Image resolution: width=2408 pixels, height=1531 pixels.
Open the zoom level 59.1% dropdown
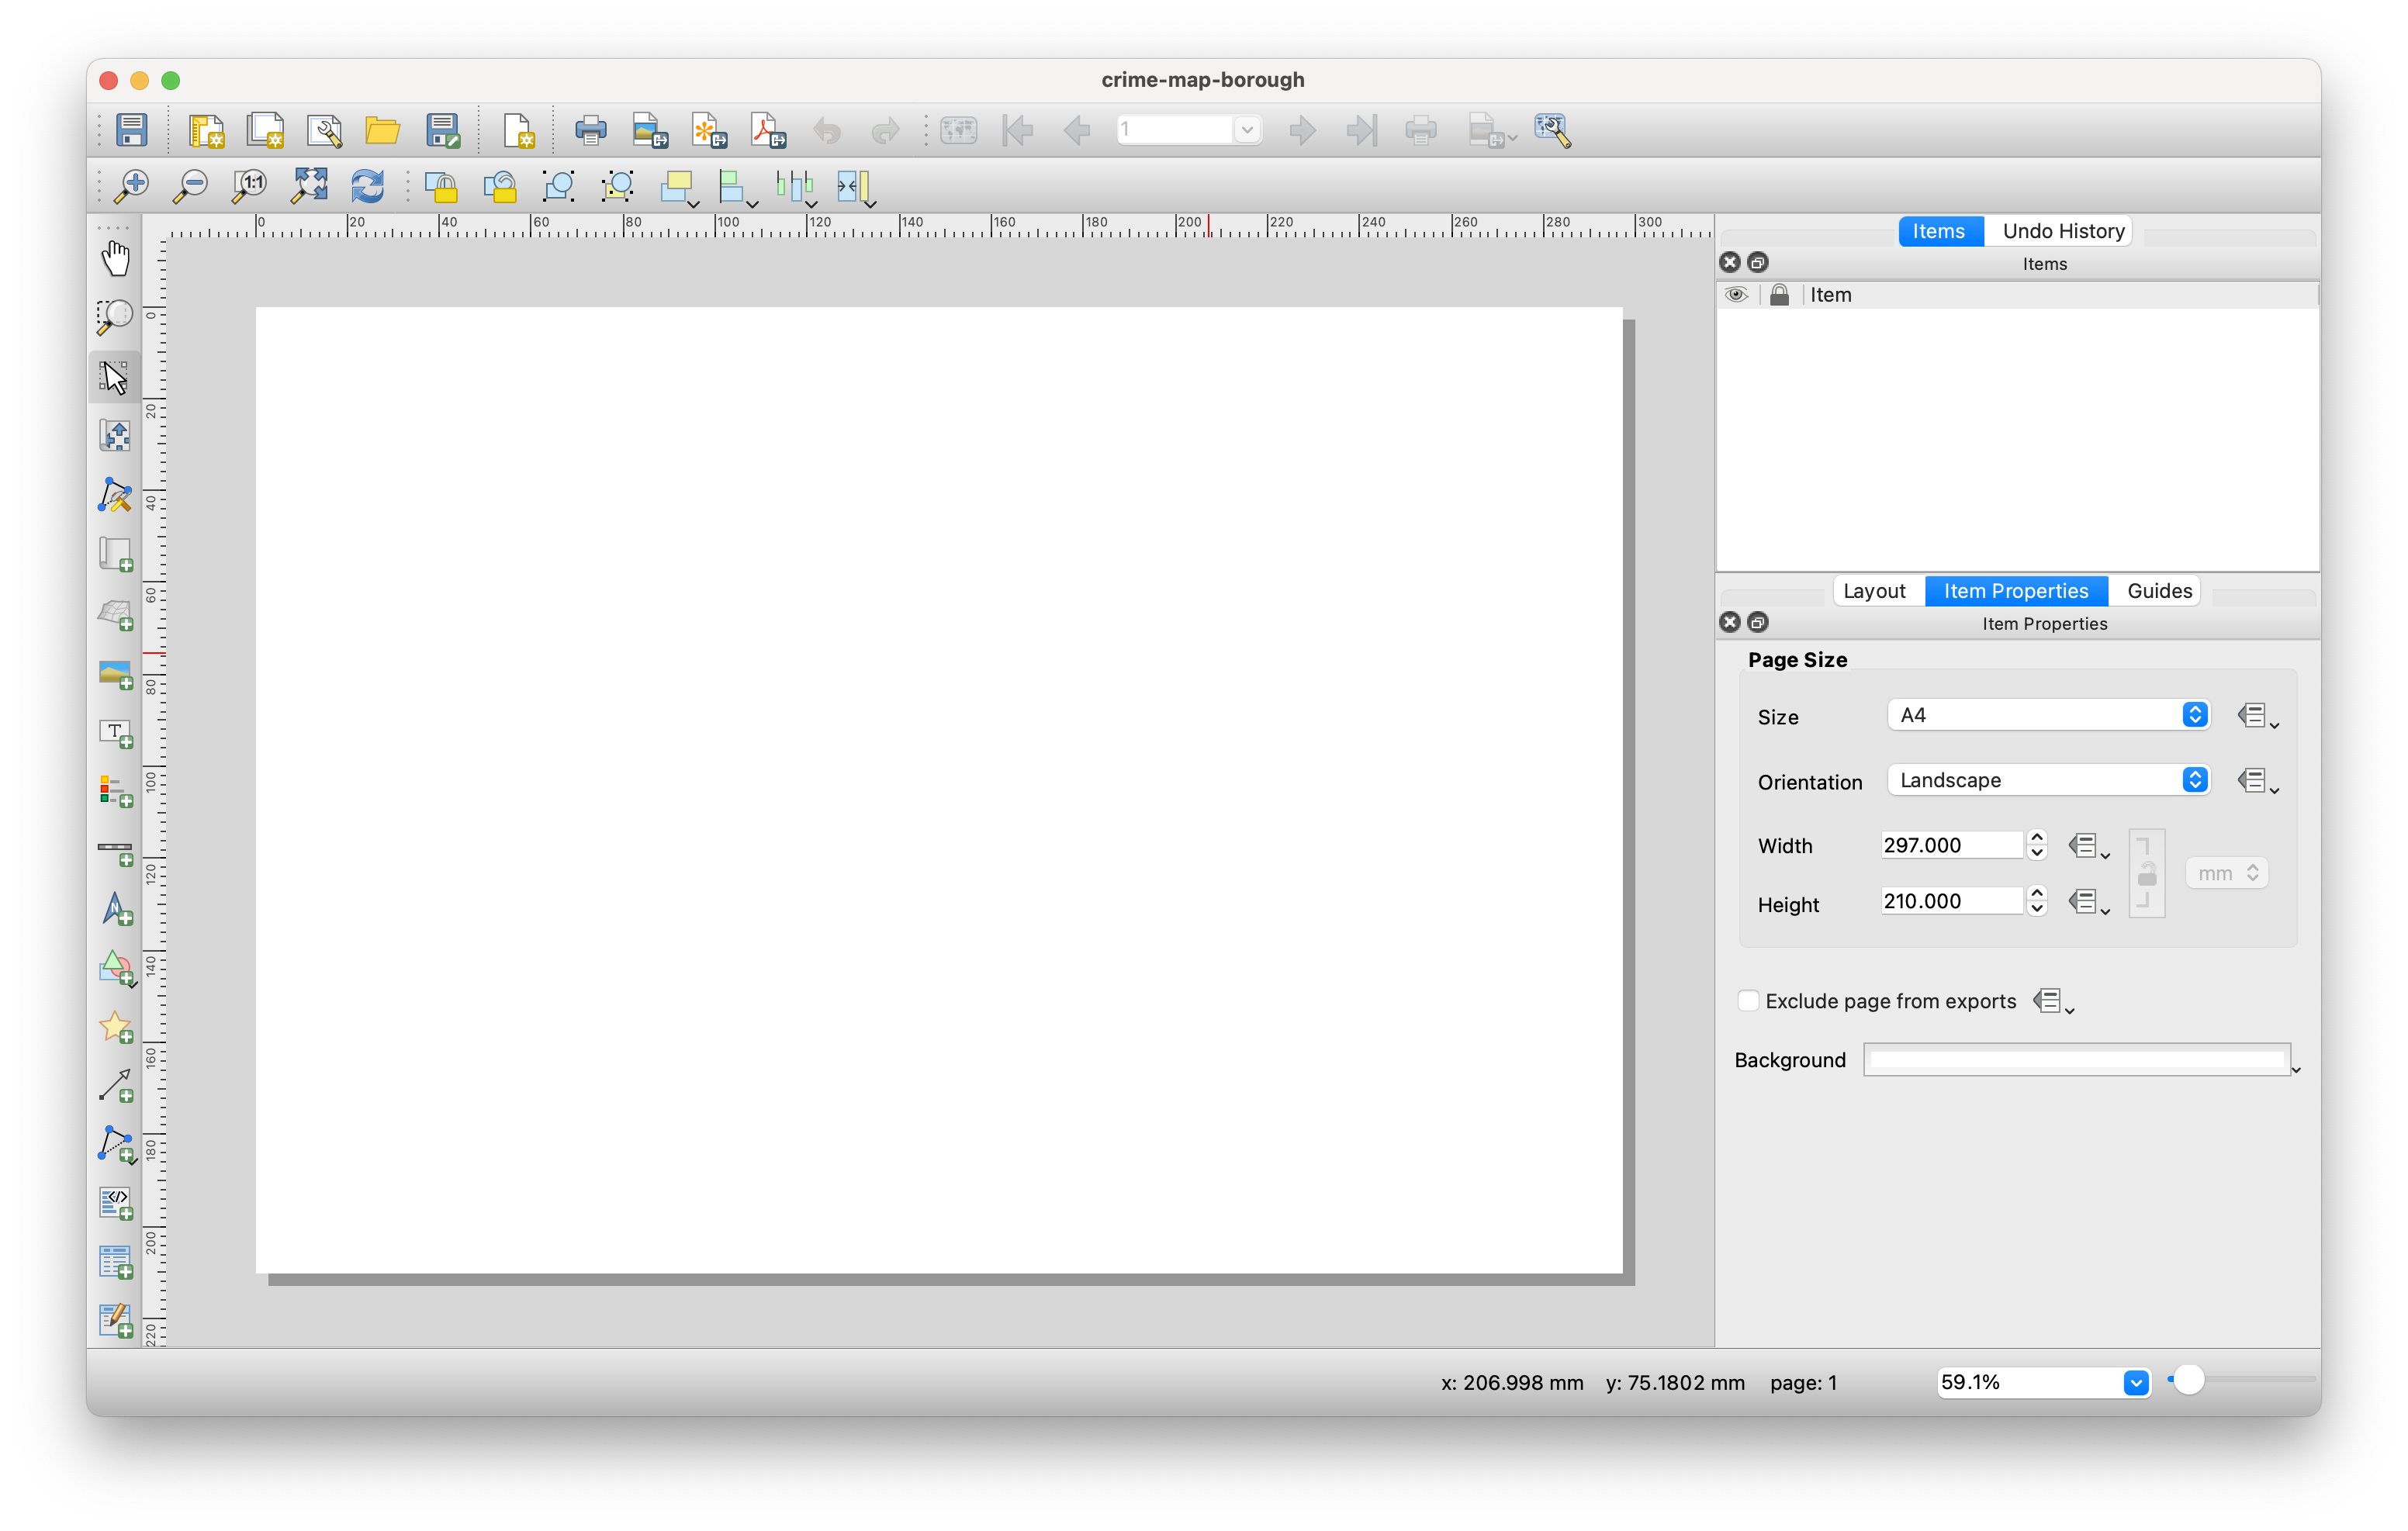click(2043, 1382)
